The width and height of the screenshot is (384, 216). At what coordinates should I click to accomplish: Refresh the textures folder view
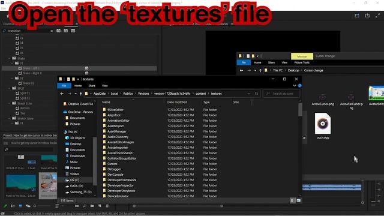[256, 94]
